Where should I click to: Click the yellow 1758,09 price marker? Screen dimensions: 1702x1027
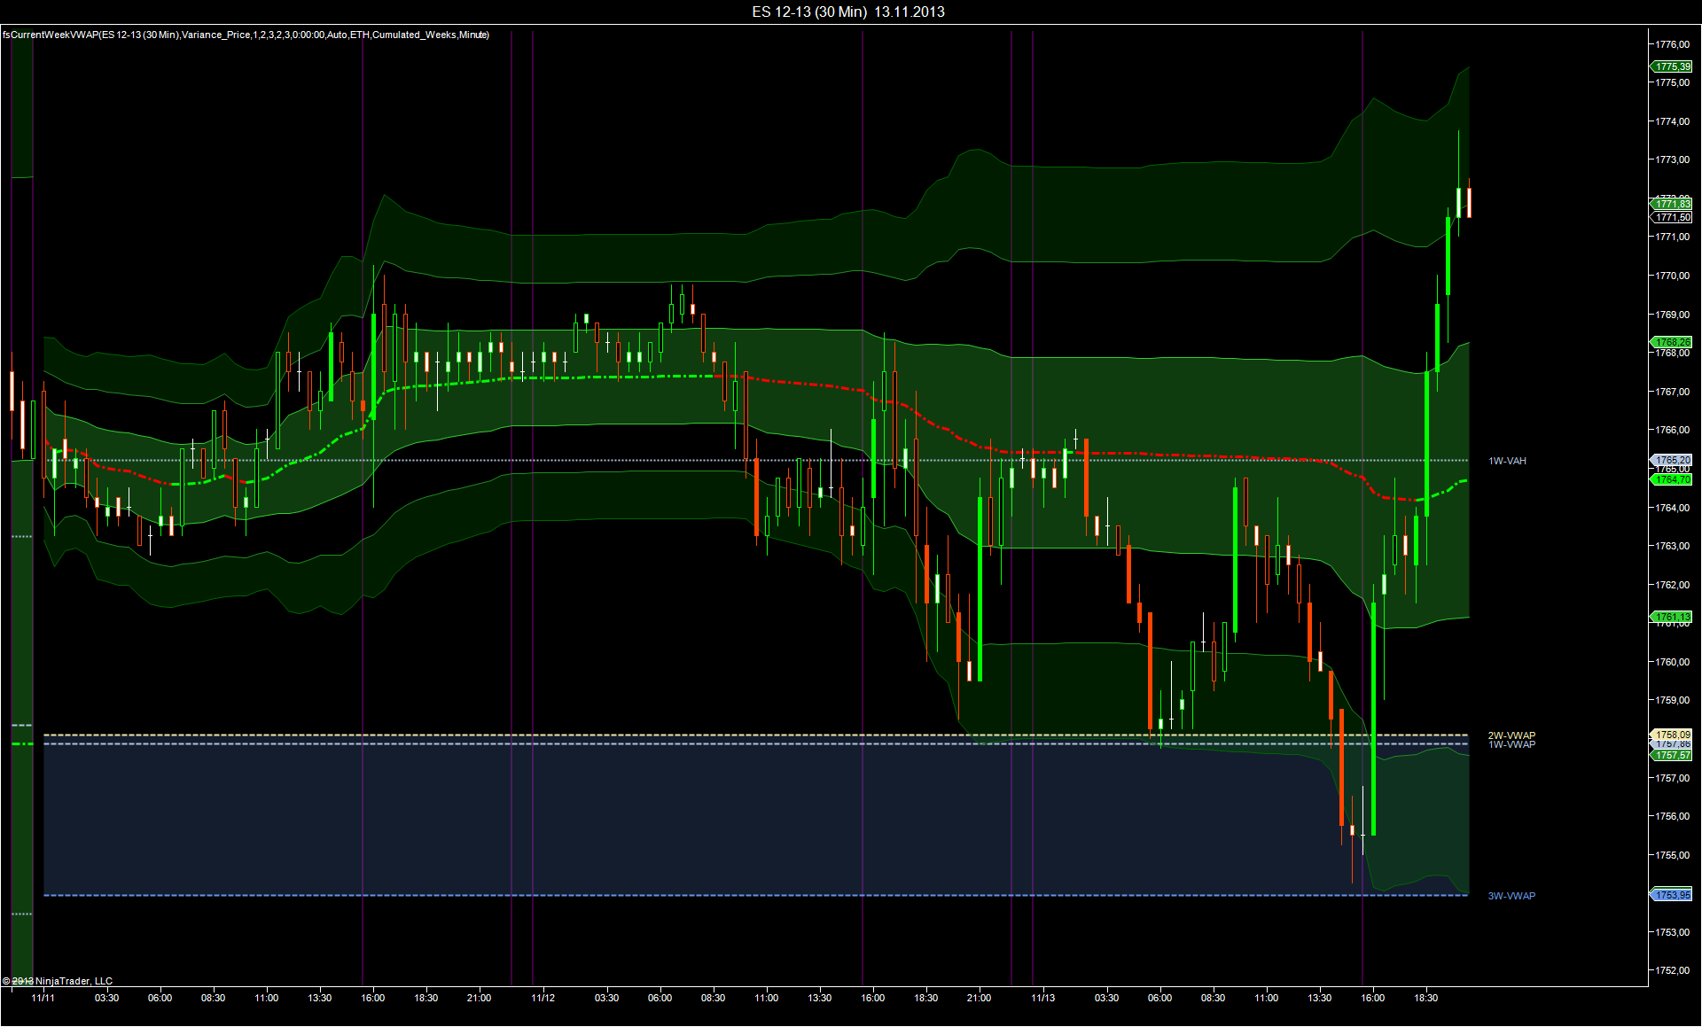pos(1672,735)
